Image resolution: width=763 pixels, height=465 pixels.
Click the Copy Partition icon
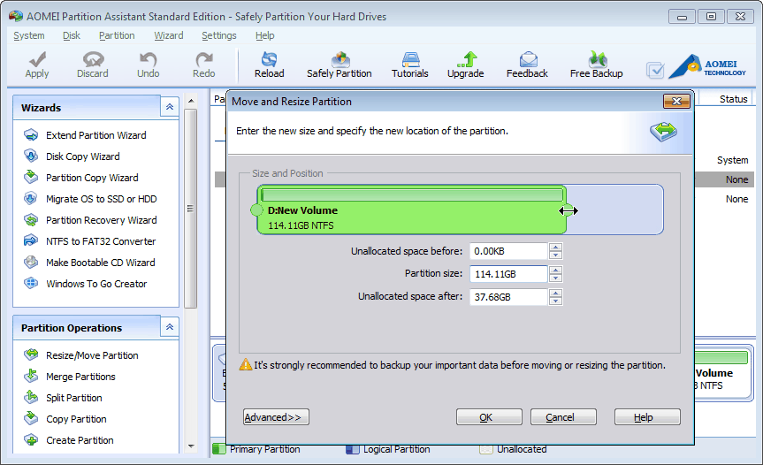tap(31, 418)
